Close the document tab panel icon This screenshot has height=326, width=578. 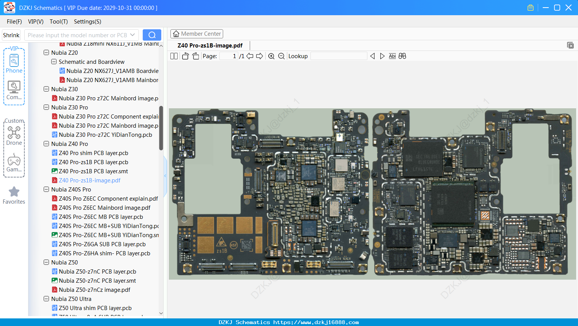tap(570, 45)
